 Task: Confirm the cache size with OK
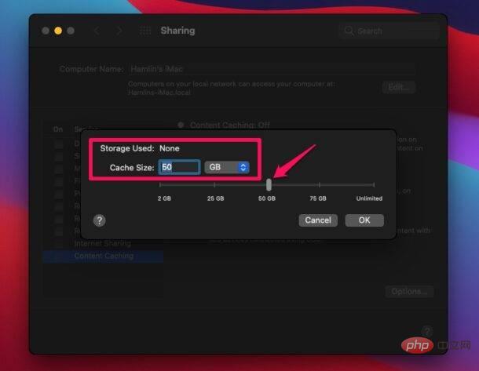coord(364,220)
